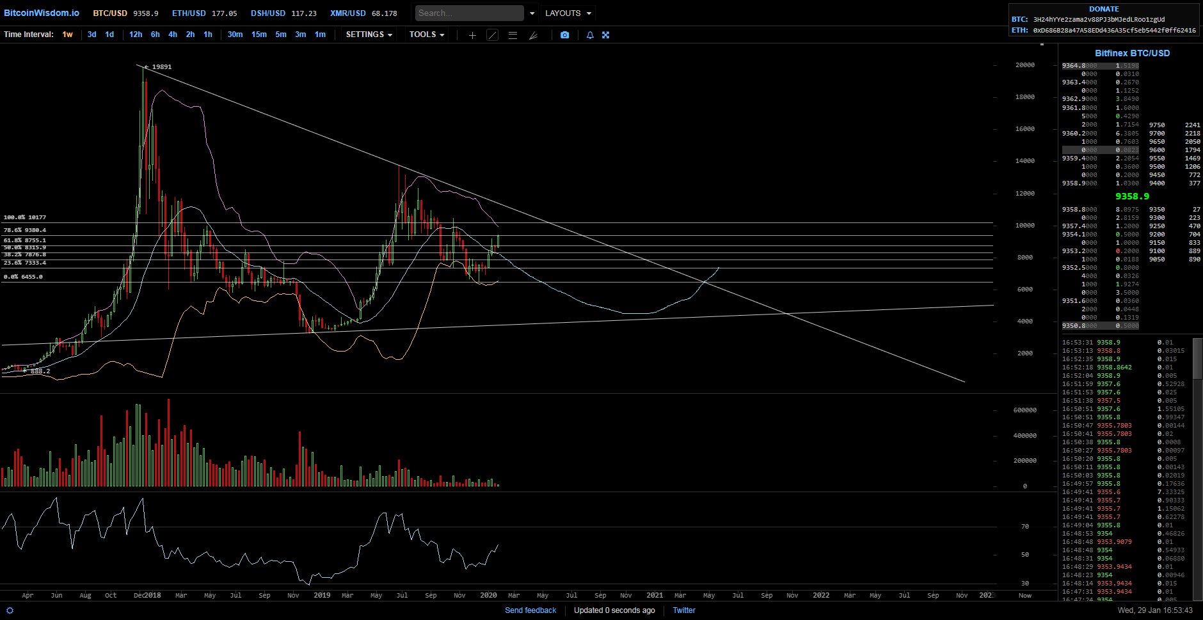The height and width of the screenshot is (620, 1203).
Task: Open price alerts bell icon
Action: coord(590,35)
